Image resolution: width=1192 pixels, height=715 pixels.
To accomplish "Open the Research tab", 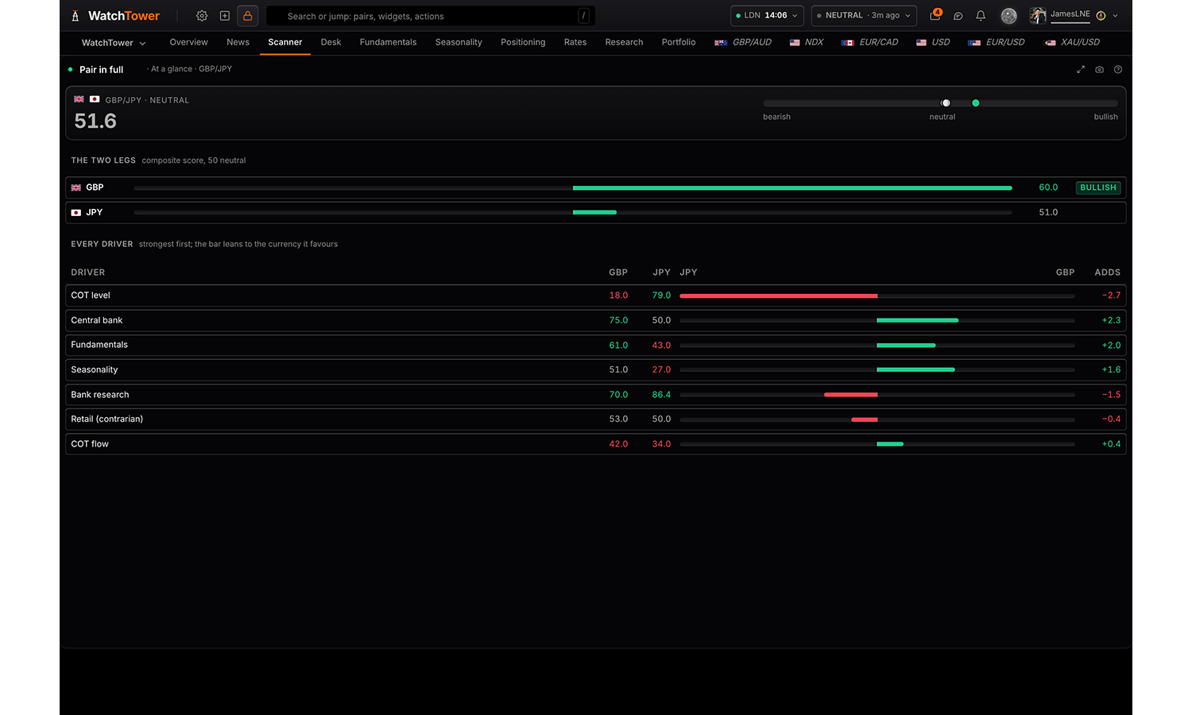I will coord(624,42).
